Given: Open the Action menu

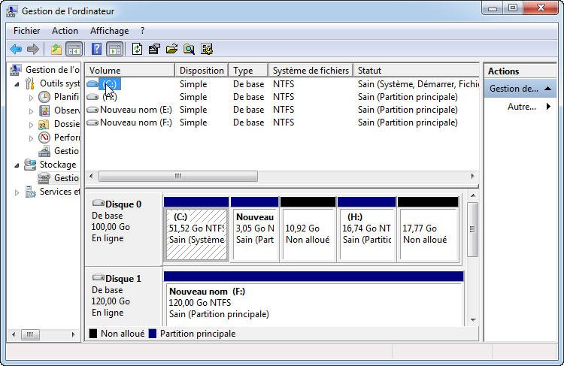Looking at the screenshot, I should coord(65,31).
